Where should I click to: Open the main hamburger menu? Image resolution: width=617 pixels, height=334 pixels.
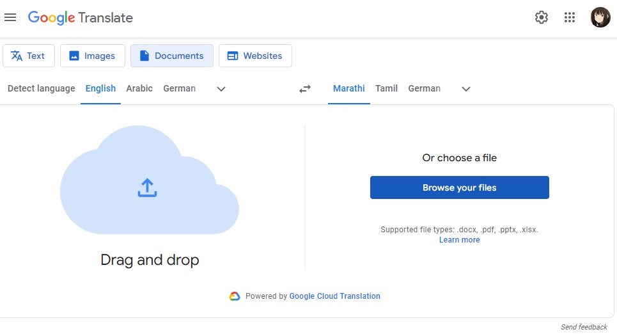tap(10, 17)
